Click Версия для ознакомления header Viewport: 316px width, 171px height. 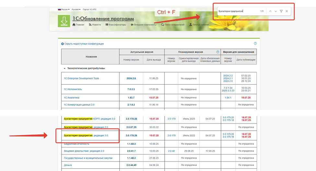[239, 52]
